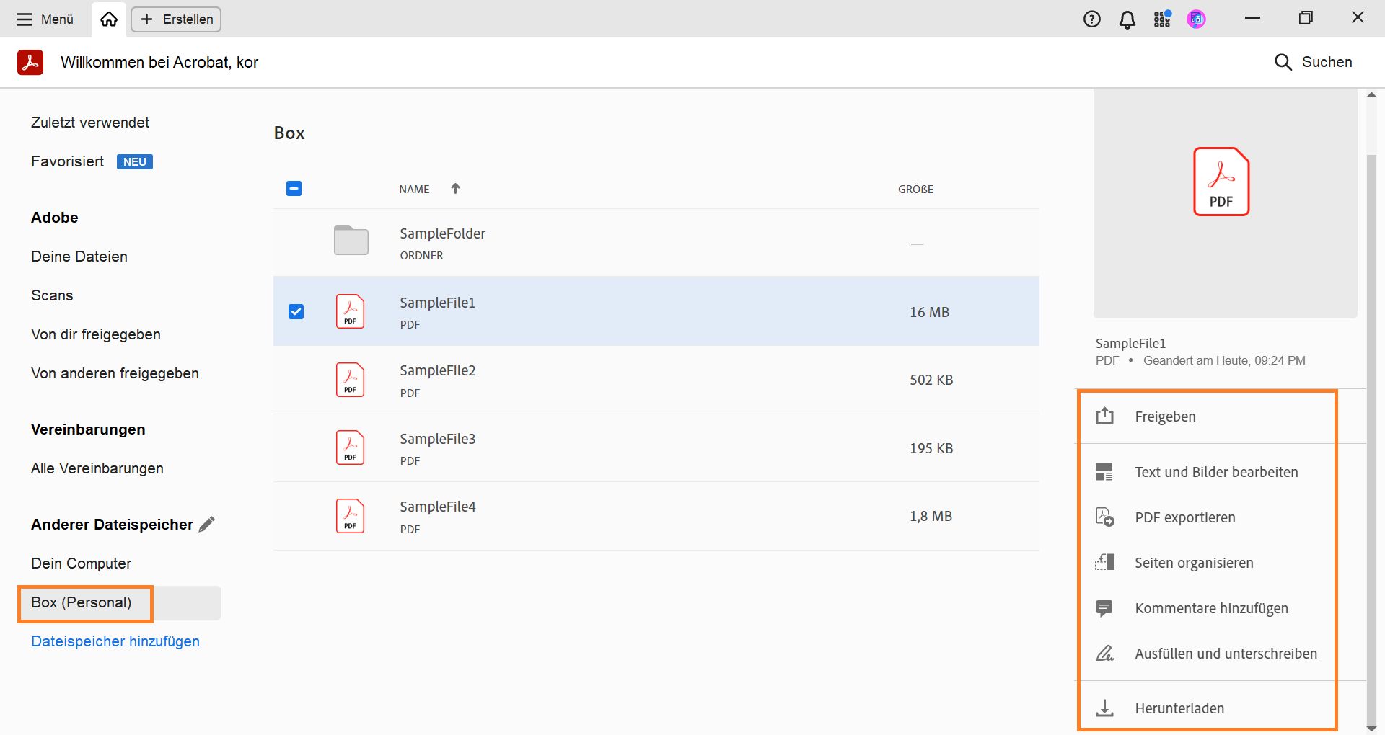Click the pencil icon beside Anderer Dateispeicher

[x=207, y=525]
